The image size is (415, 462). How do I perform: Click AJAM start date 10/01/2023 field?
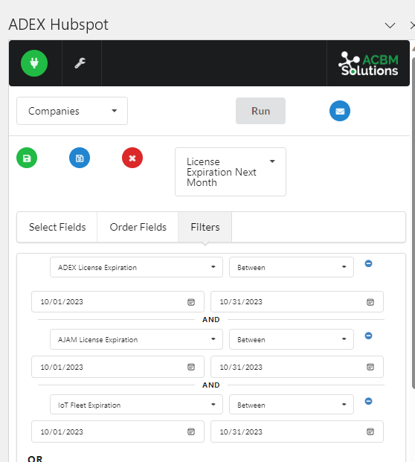click(118, 367)
